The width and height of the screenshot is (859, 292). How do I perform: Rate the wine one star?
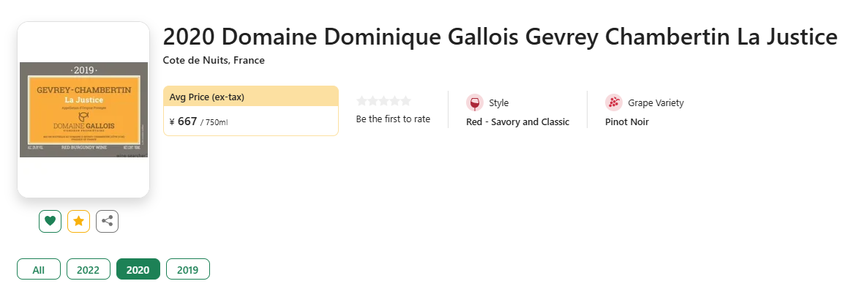pyautogui.click(x=361, y=101)
